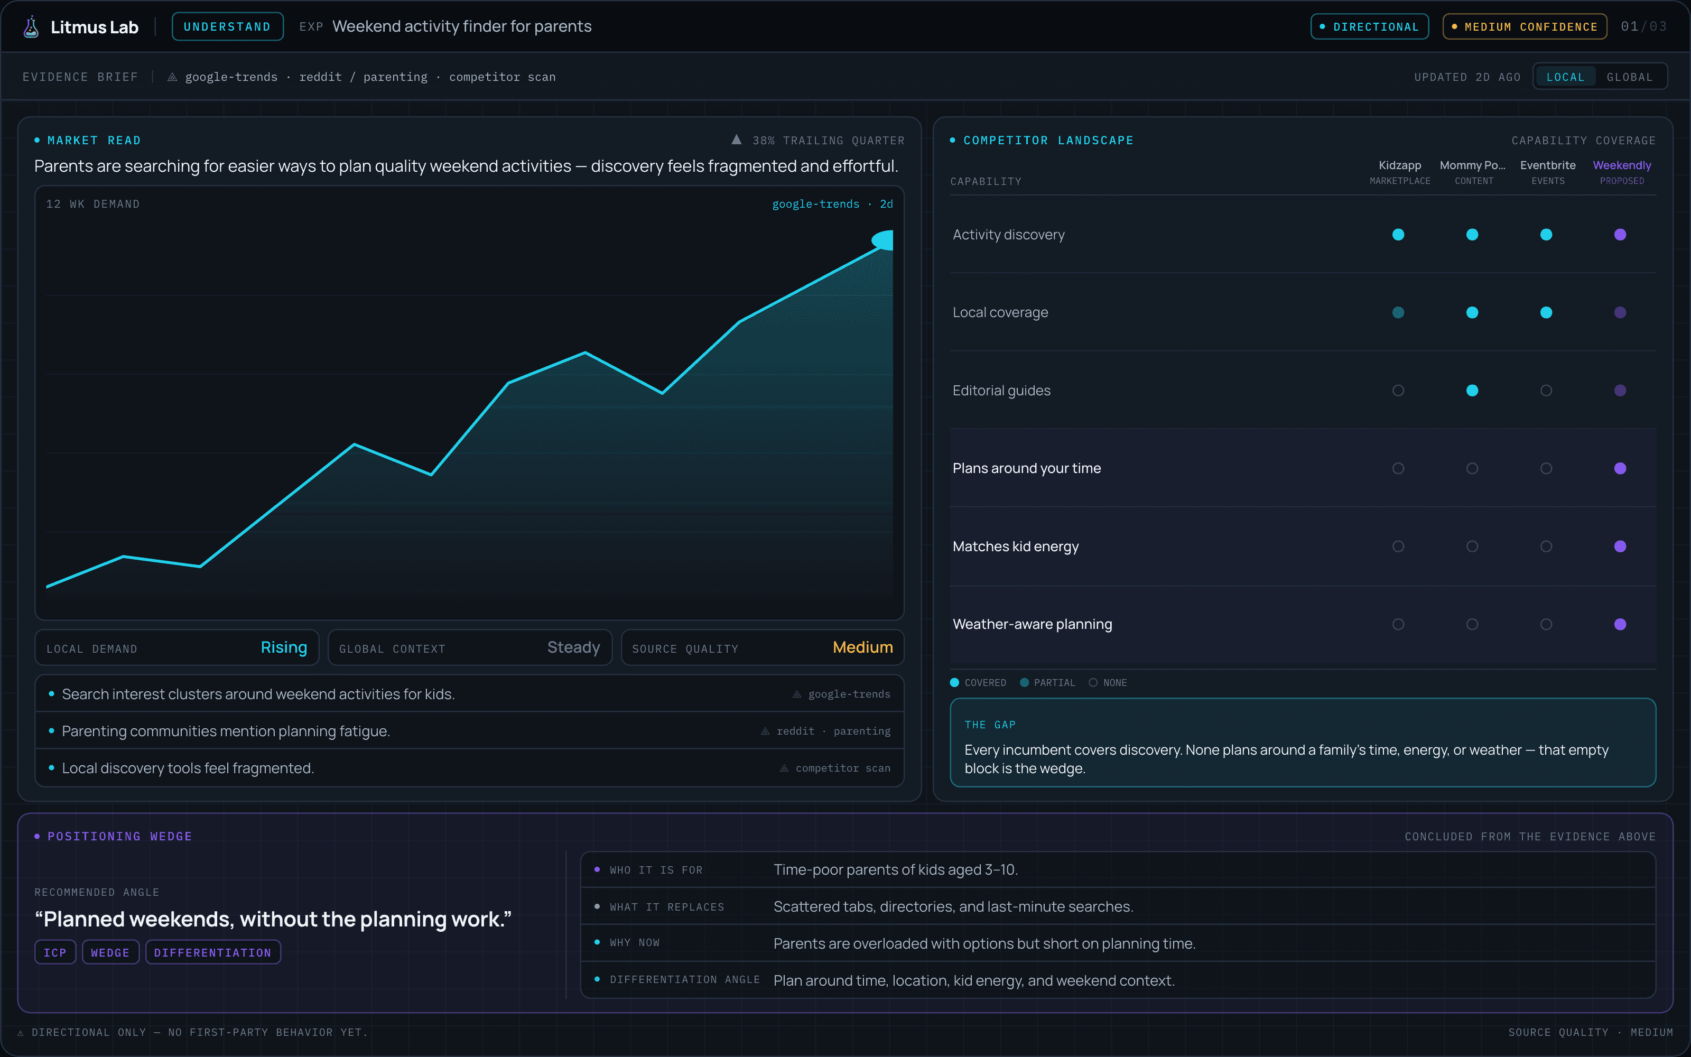Image resolution: width=1691 pixels, height=1057 pixels.
Task: Click the NONE legend circle
Action: point(1093,683)
